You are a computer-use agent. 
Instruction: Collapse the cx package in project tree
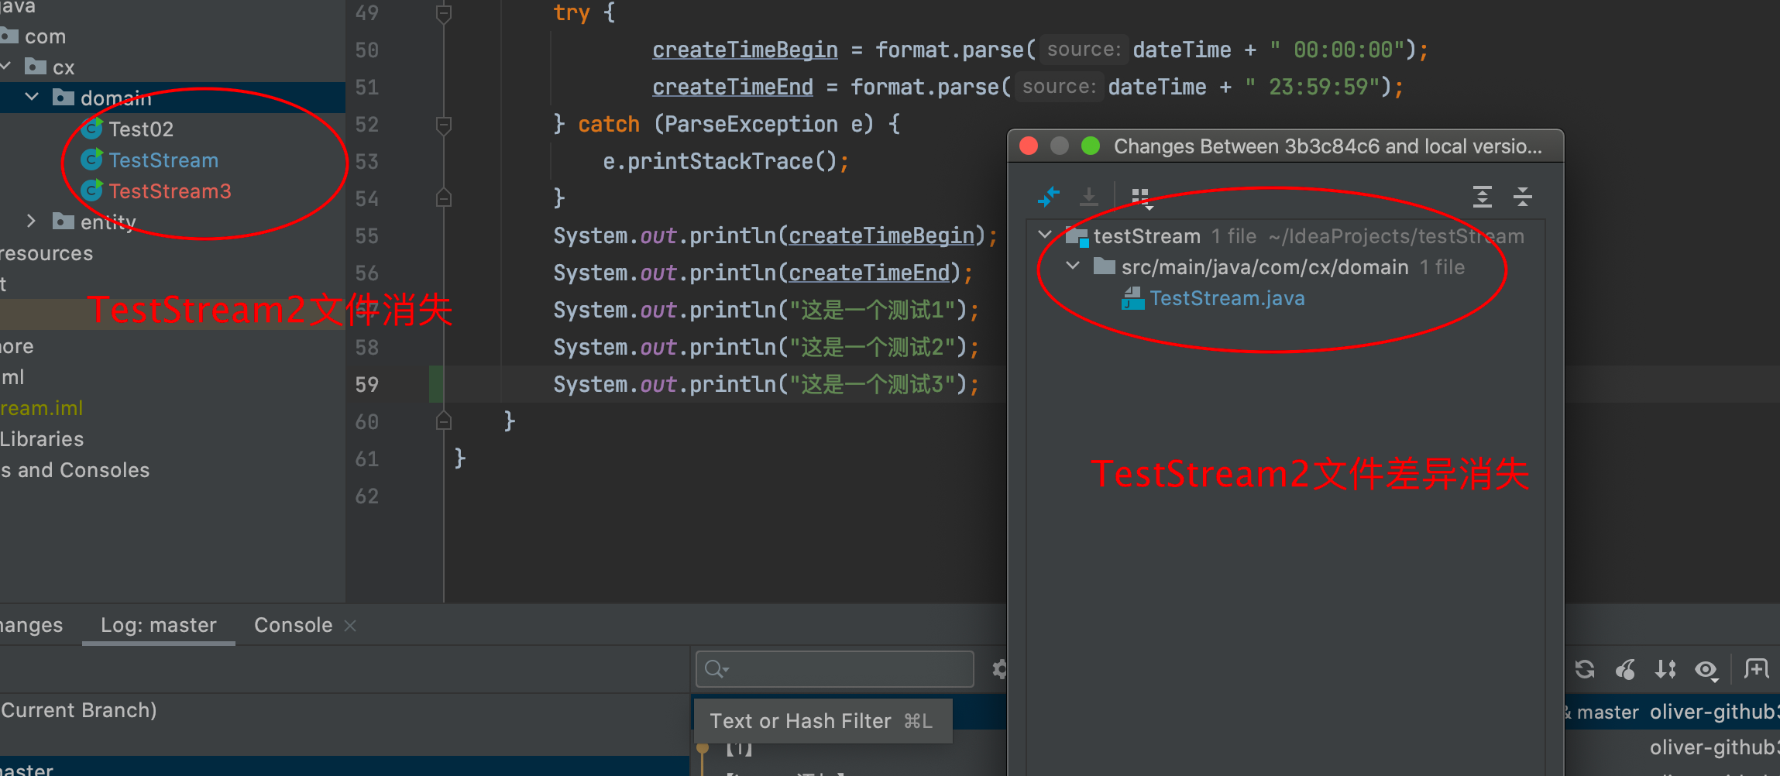coord(5,67)
